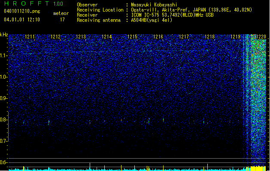Click the Receiving antenna label

(x=99, y=20)
